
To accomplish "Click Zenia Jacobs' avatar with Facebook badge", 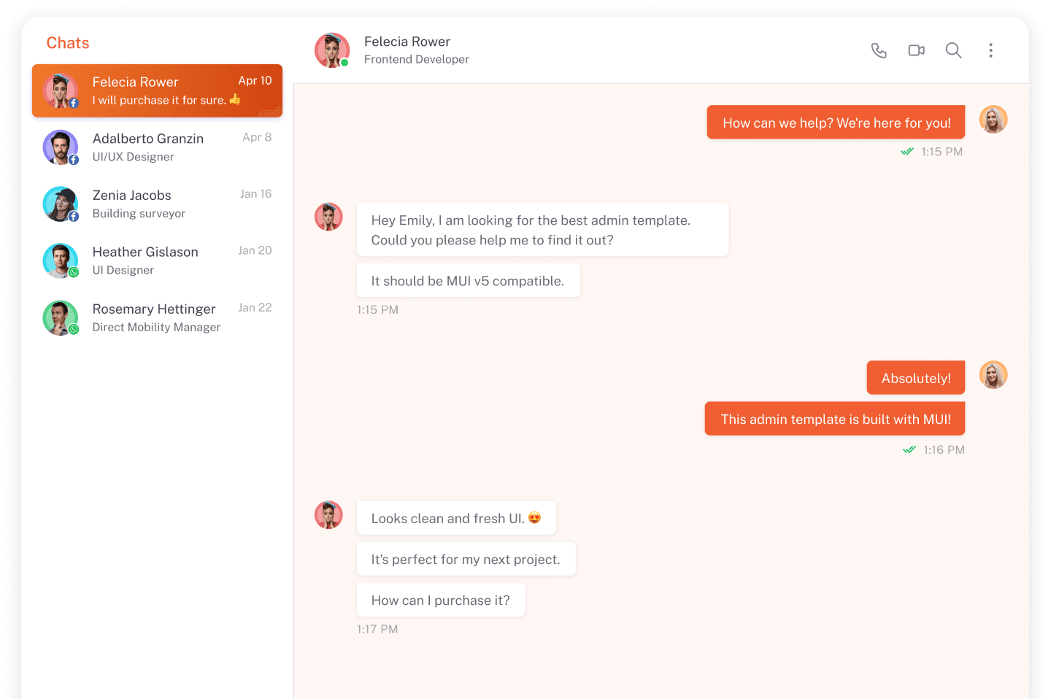I will [61, 204].
